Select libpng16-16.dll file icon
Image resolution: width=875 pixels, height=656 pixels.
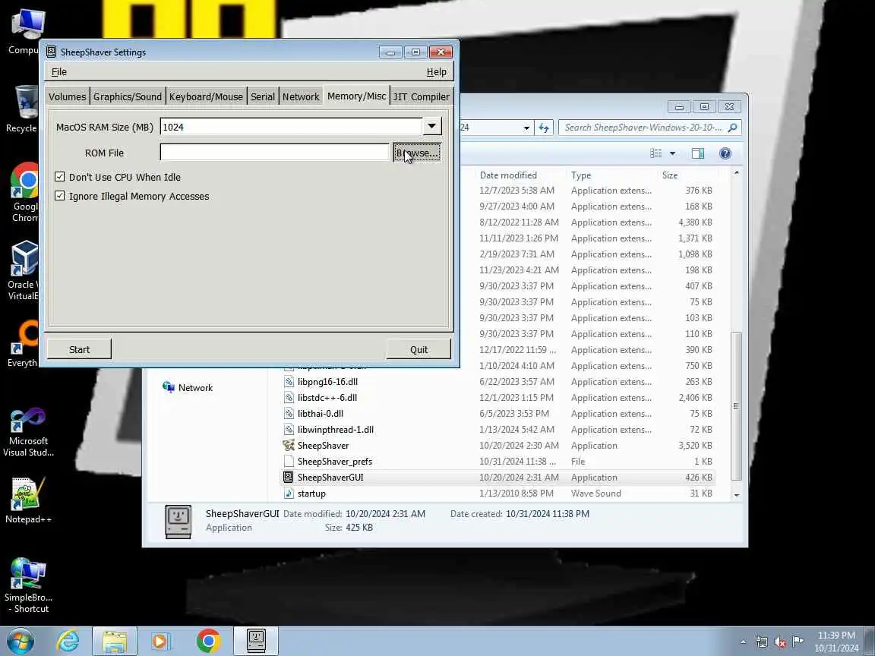(289, 382)
